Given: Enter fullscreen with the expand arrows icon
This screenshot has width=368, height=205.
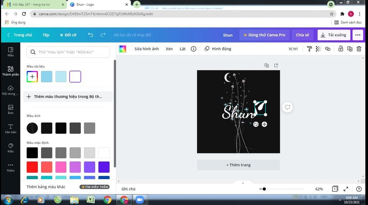Looking at the screenshot, I should (346, 189).
